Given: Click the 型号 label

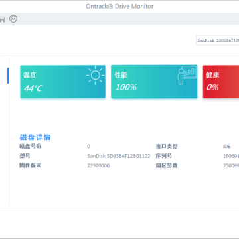Looking at the screenshot, I should [x=25, y=156].
